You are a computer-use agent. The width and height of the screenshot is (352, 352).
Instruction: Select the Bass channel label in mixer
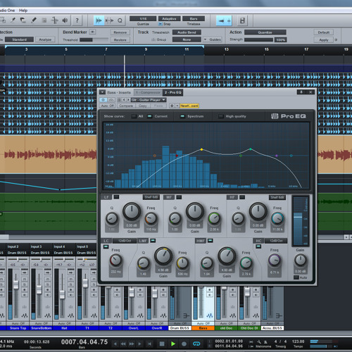pos(203,328)
